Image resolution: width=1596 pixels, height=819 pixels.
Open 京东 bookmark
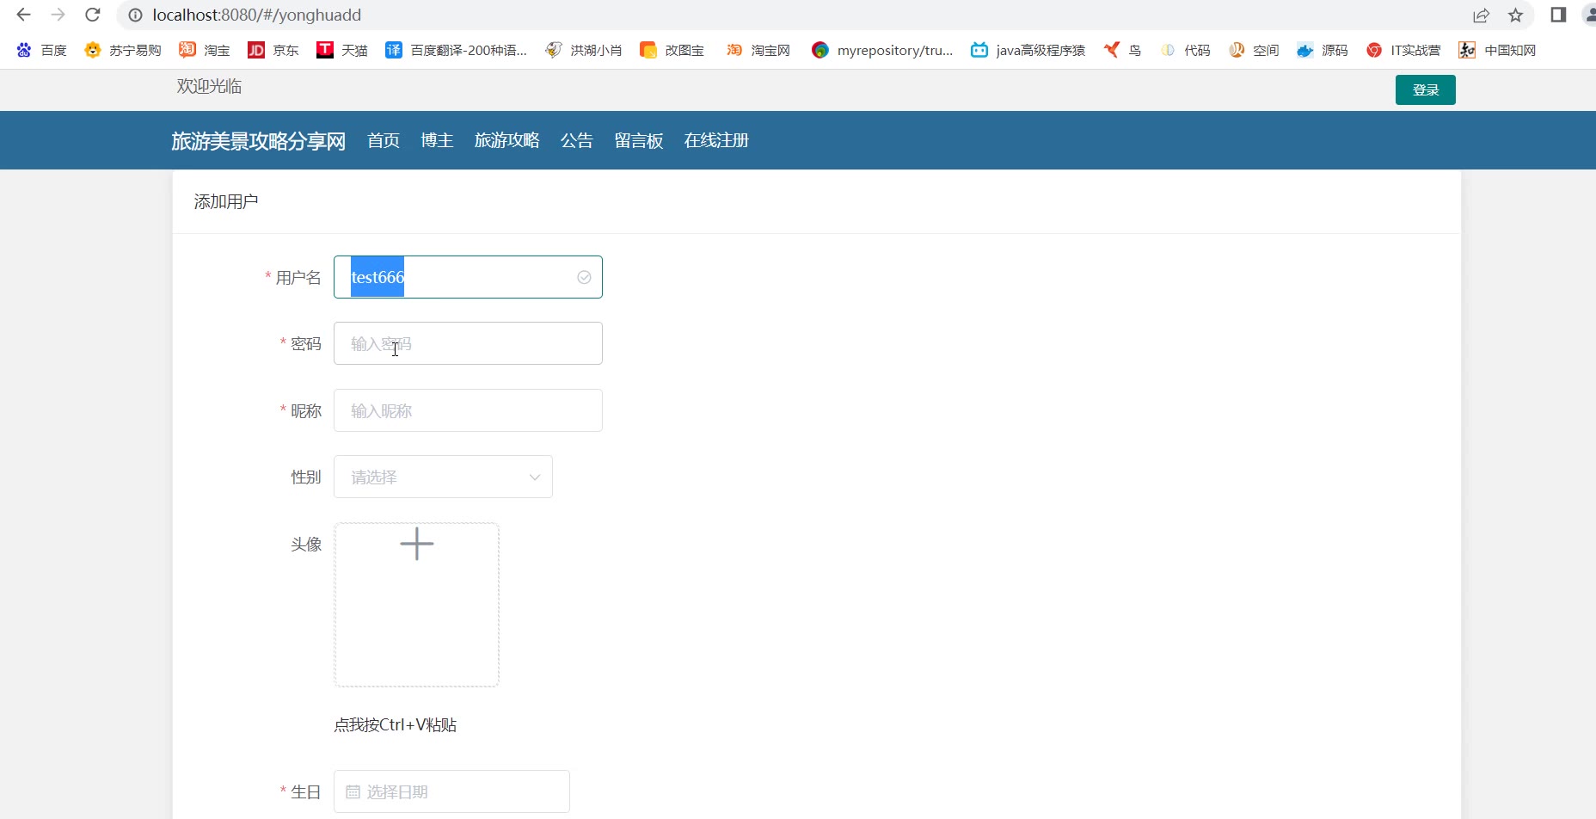point(273,50)
